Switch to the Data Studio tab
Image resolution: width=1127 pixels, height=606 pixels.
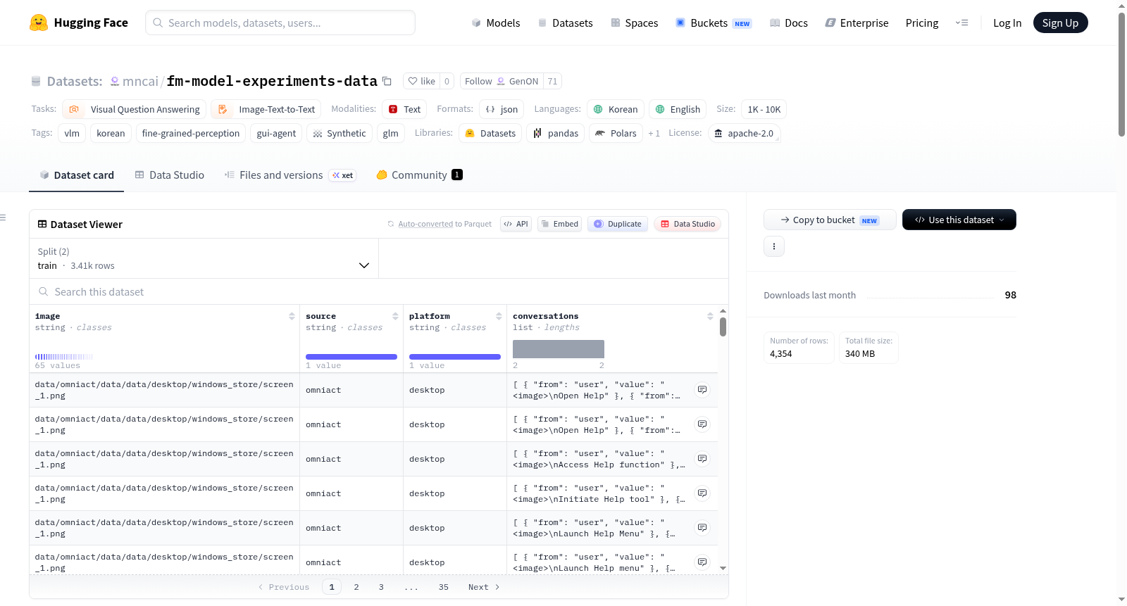[x=170, y=175]
